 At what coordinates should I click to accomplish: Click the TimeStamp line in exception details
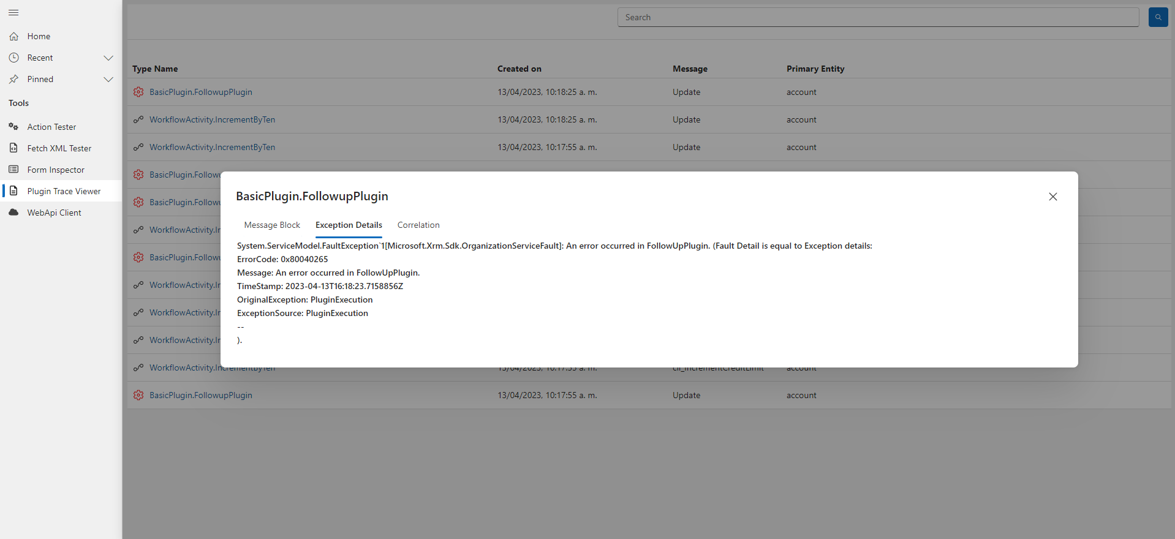pyautogui.click(x=320, y=286)
